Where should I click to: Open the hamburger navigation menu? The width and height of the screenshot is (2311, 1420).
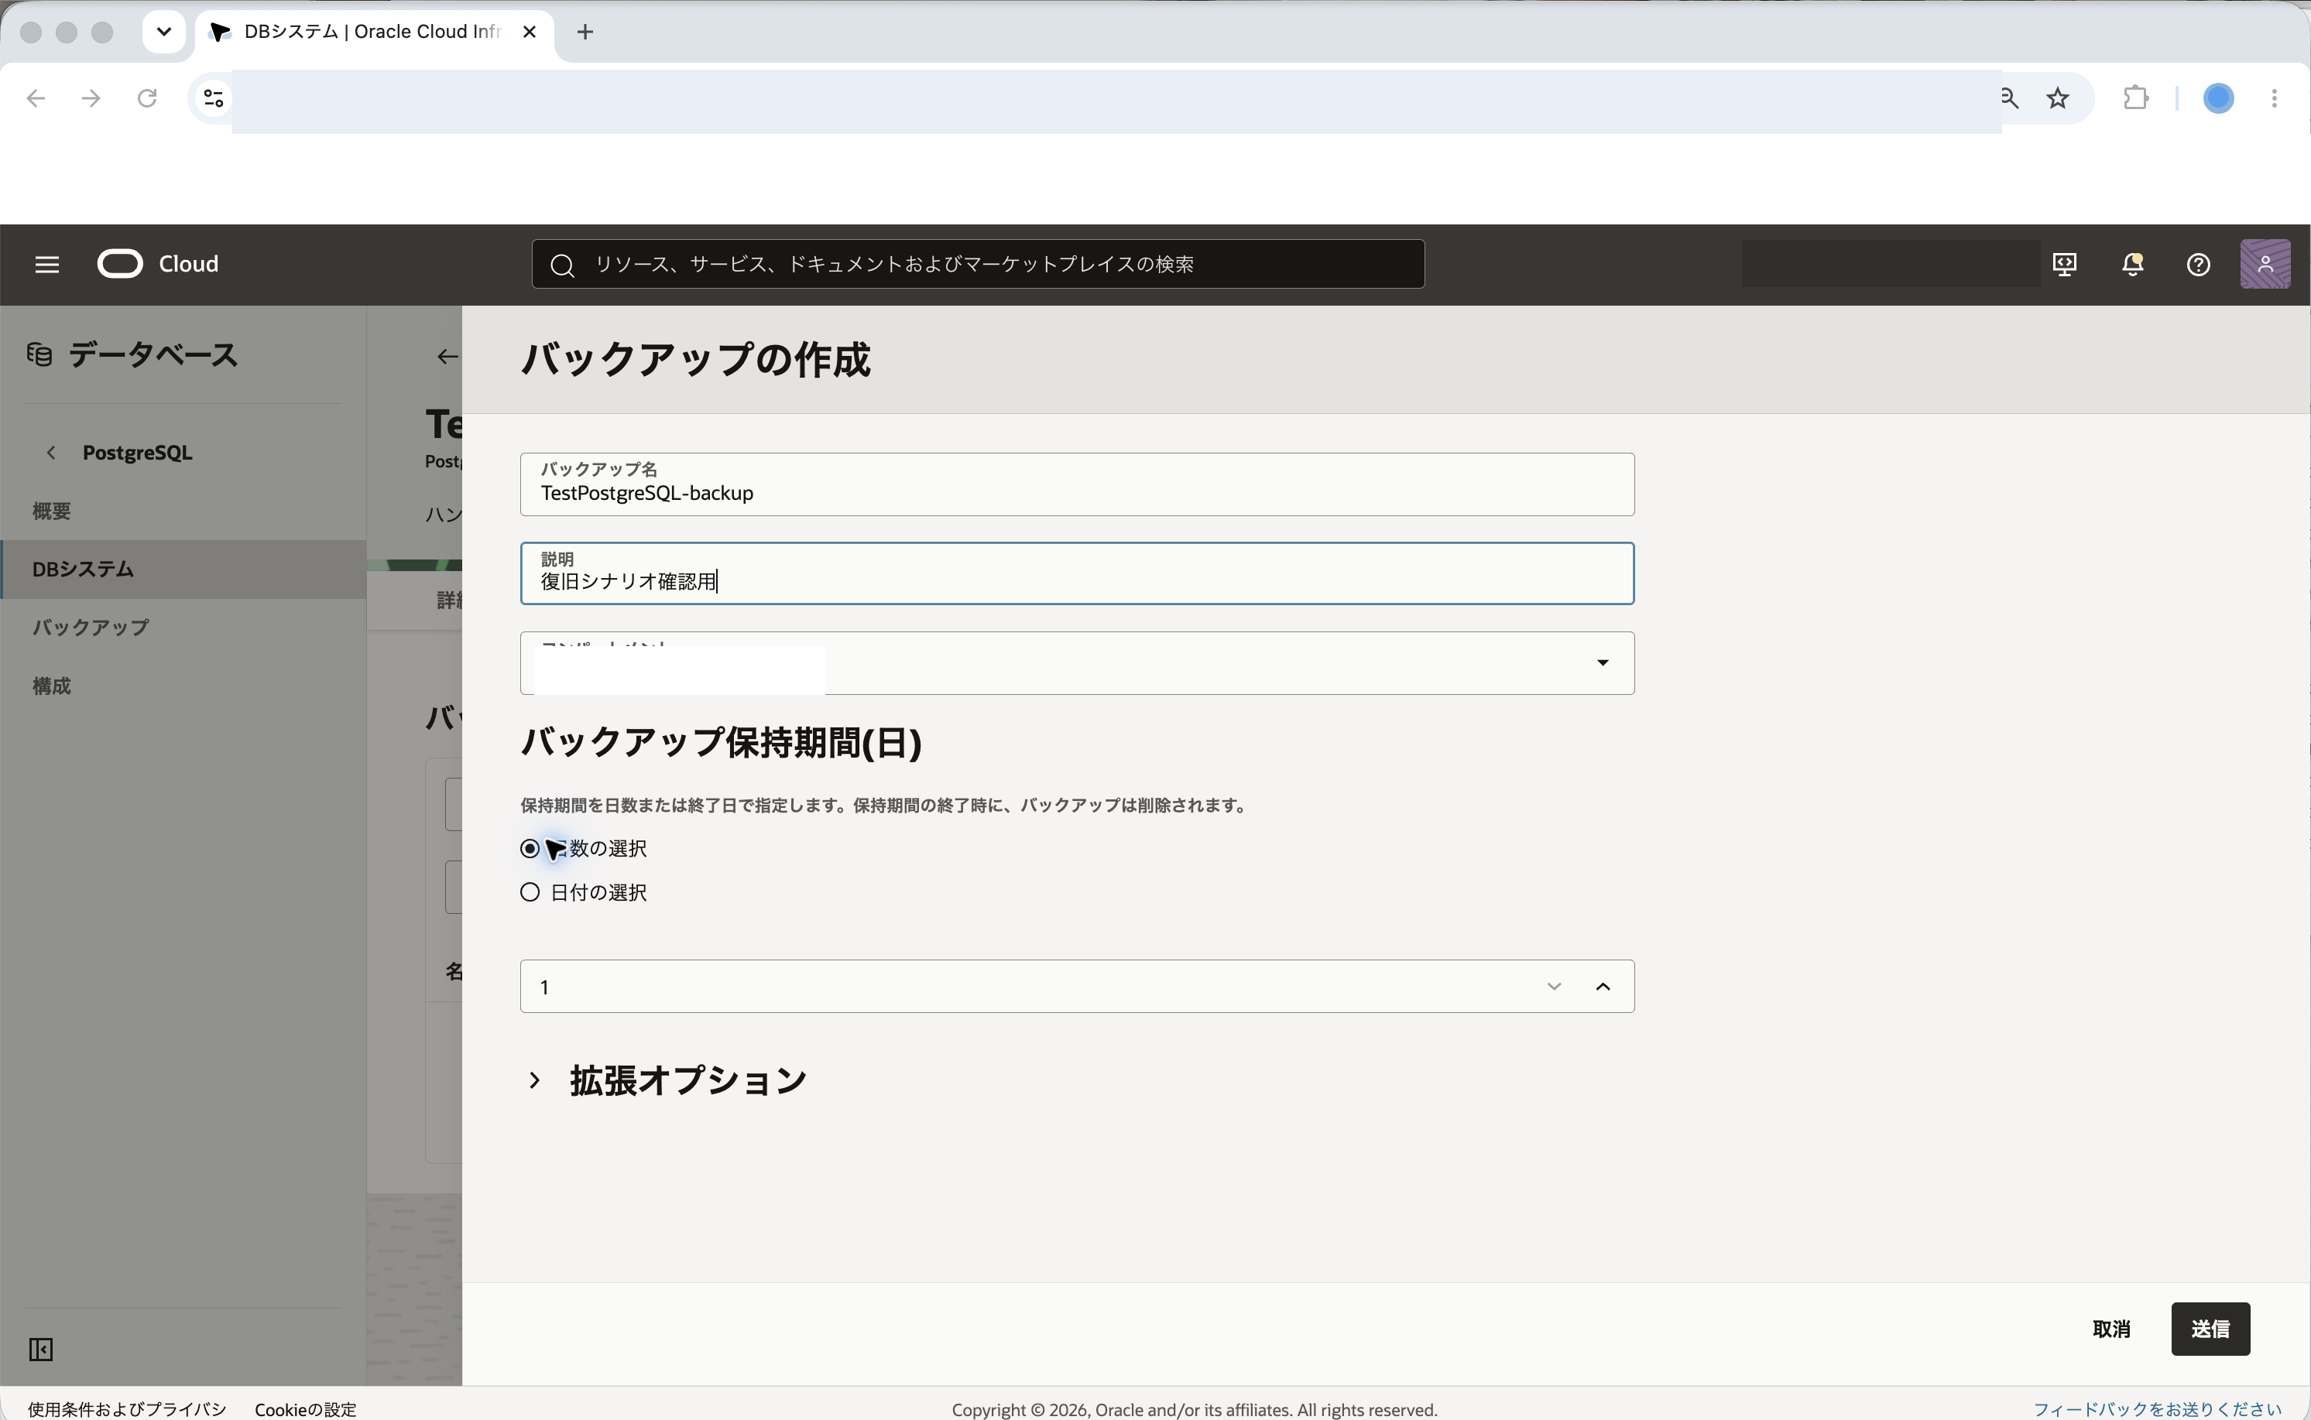coord(47,265)
